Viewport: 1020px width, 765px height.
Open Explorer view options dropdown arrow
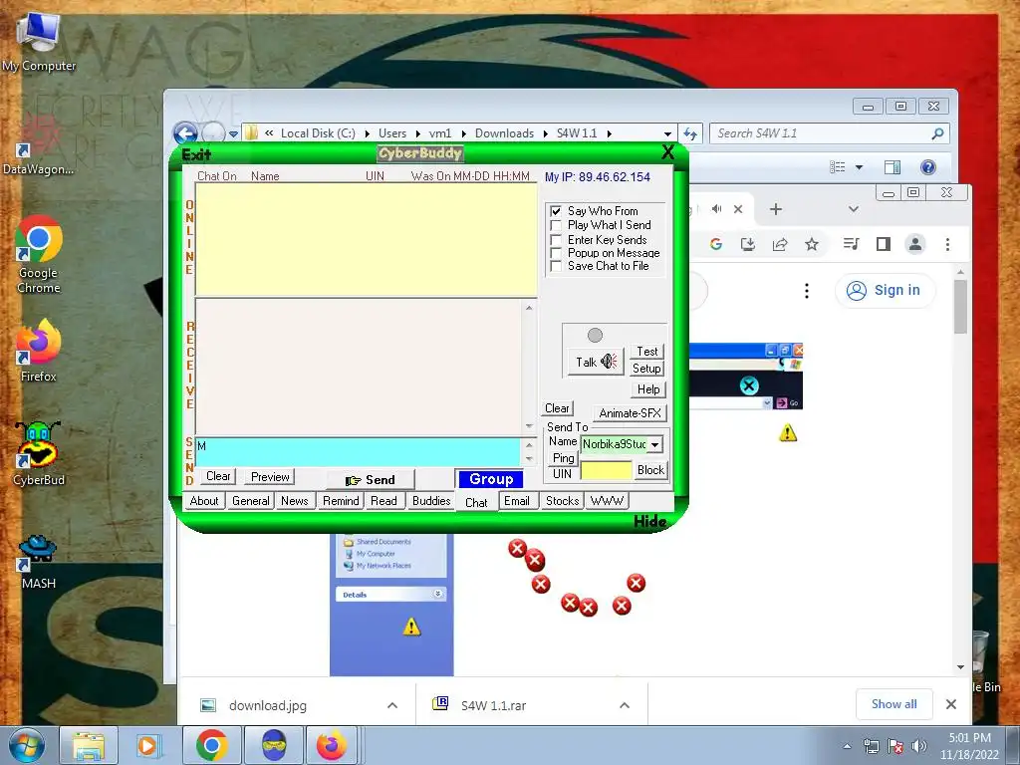tap(859, 167)
